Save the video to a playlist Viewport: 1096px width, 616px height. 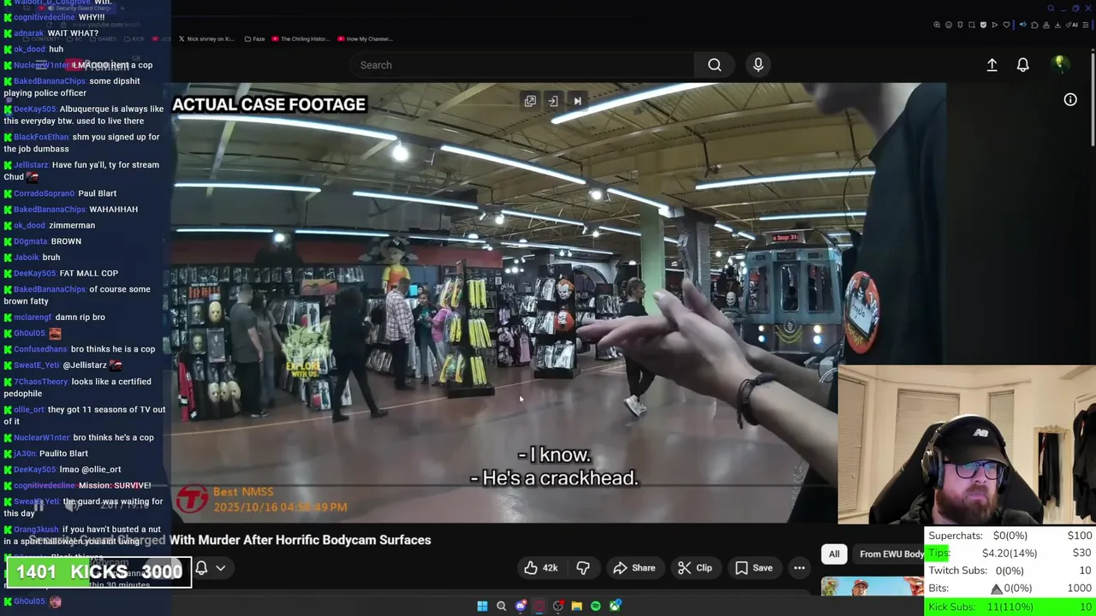coord(753,568)
